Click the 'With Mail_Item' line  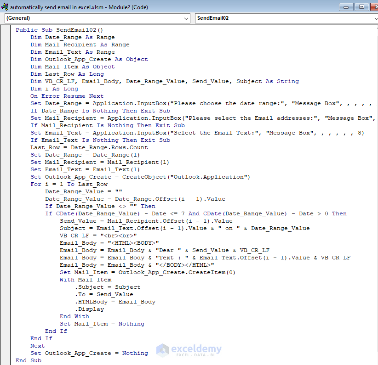[x=86, y=280]
